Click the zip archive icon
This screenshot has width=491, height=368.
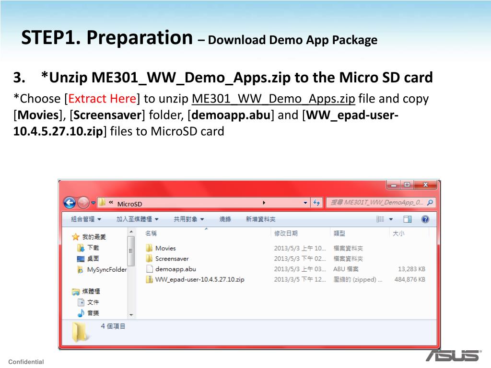(150, 279)
